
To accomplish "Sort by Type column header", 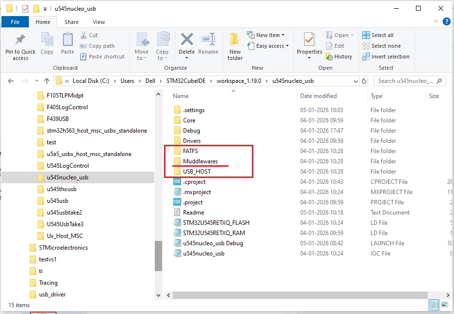I will pos(376,96).
